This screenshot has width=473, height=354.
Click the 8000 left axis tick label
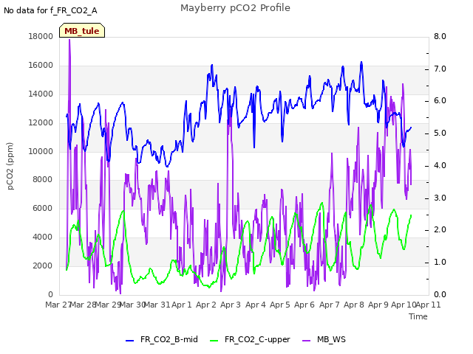click(43, 179)
